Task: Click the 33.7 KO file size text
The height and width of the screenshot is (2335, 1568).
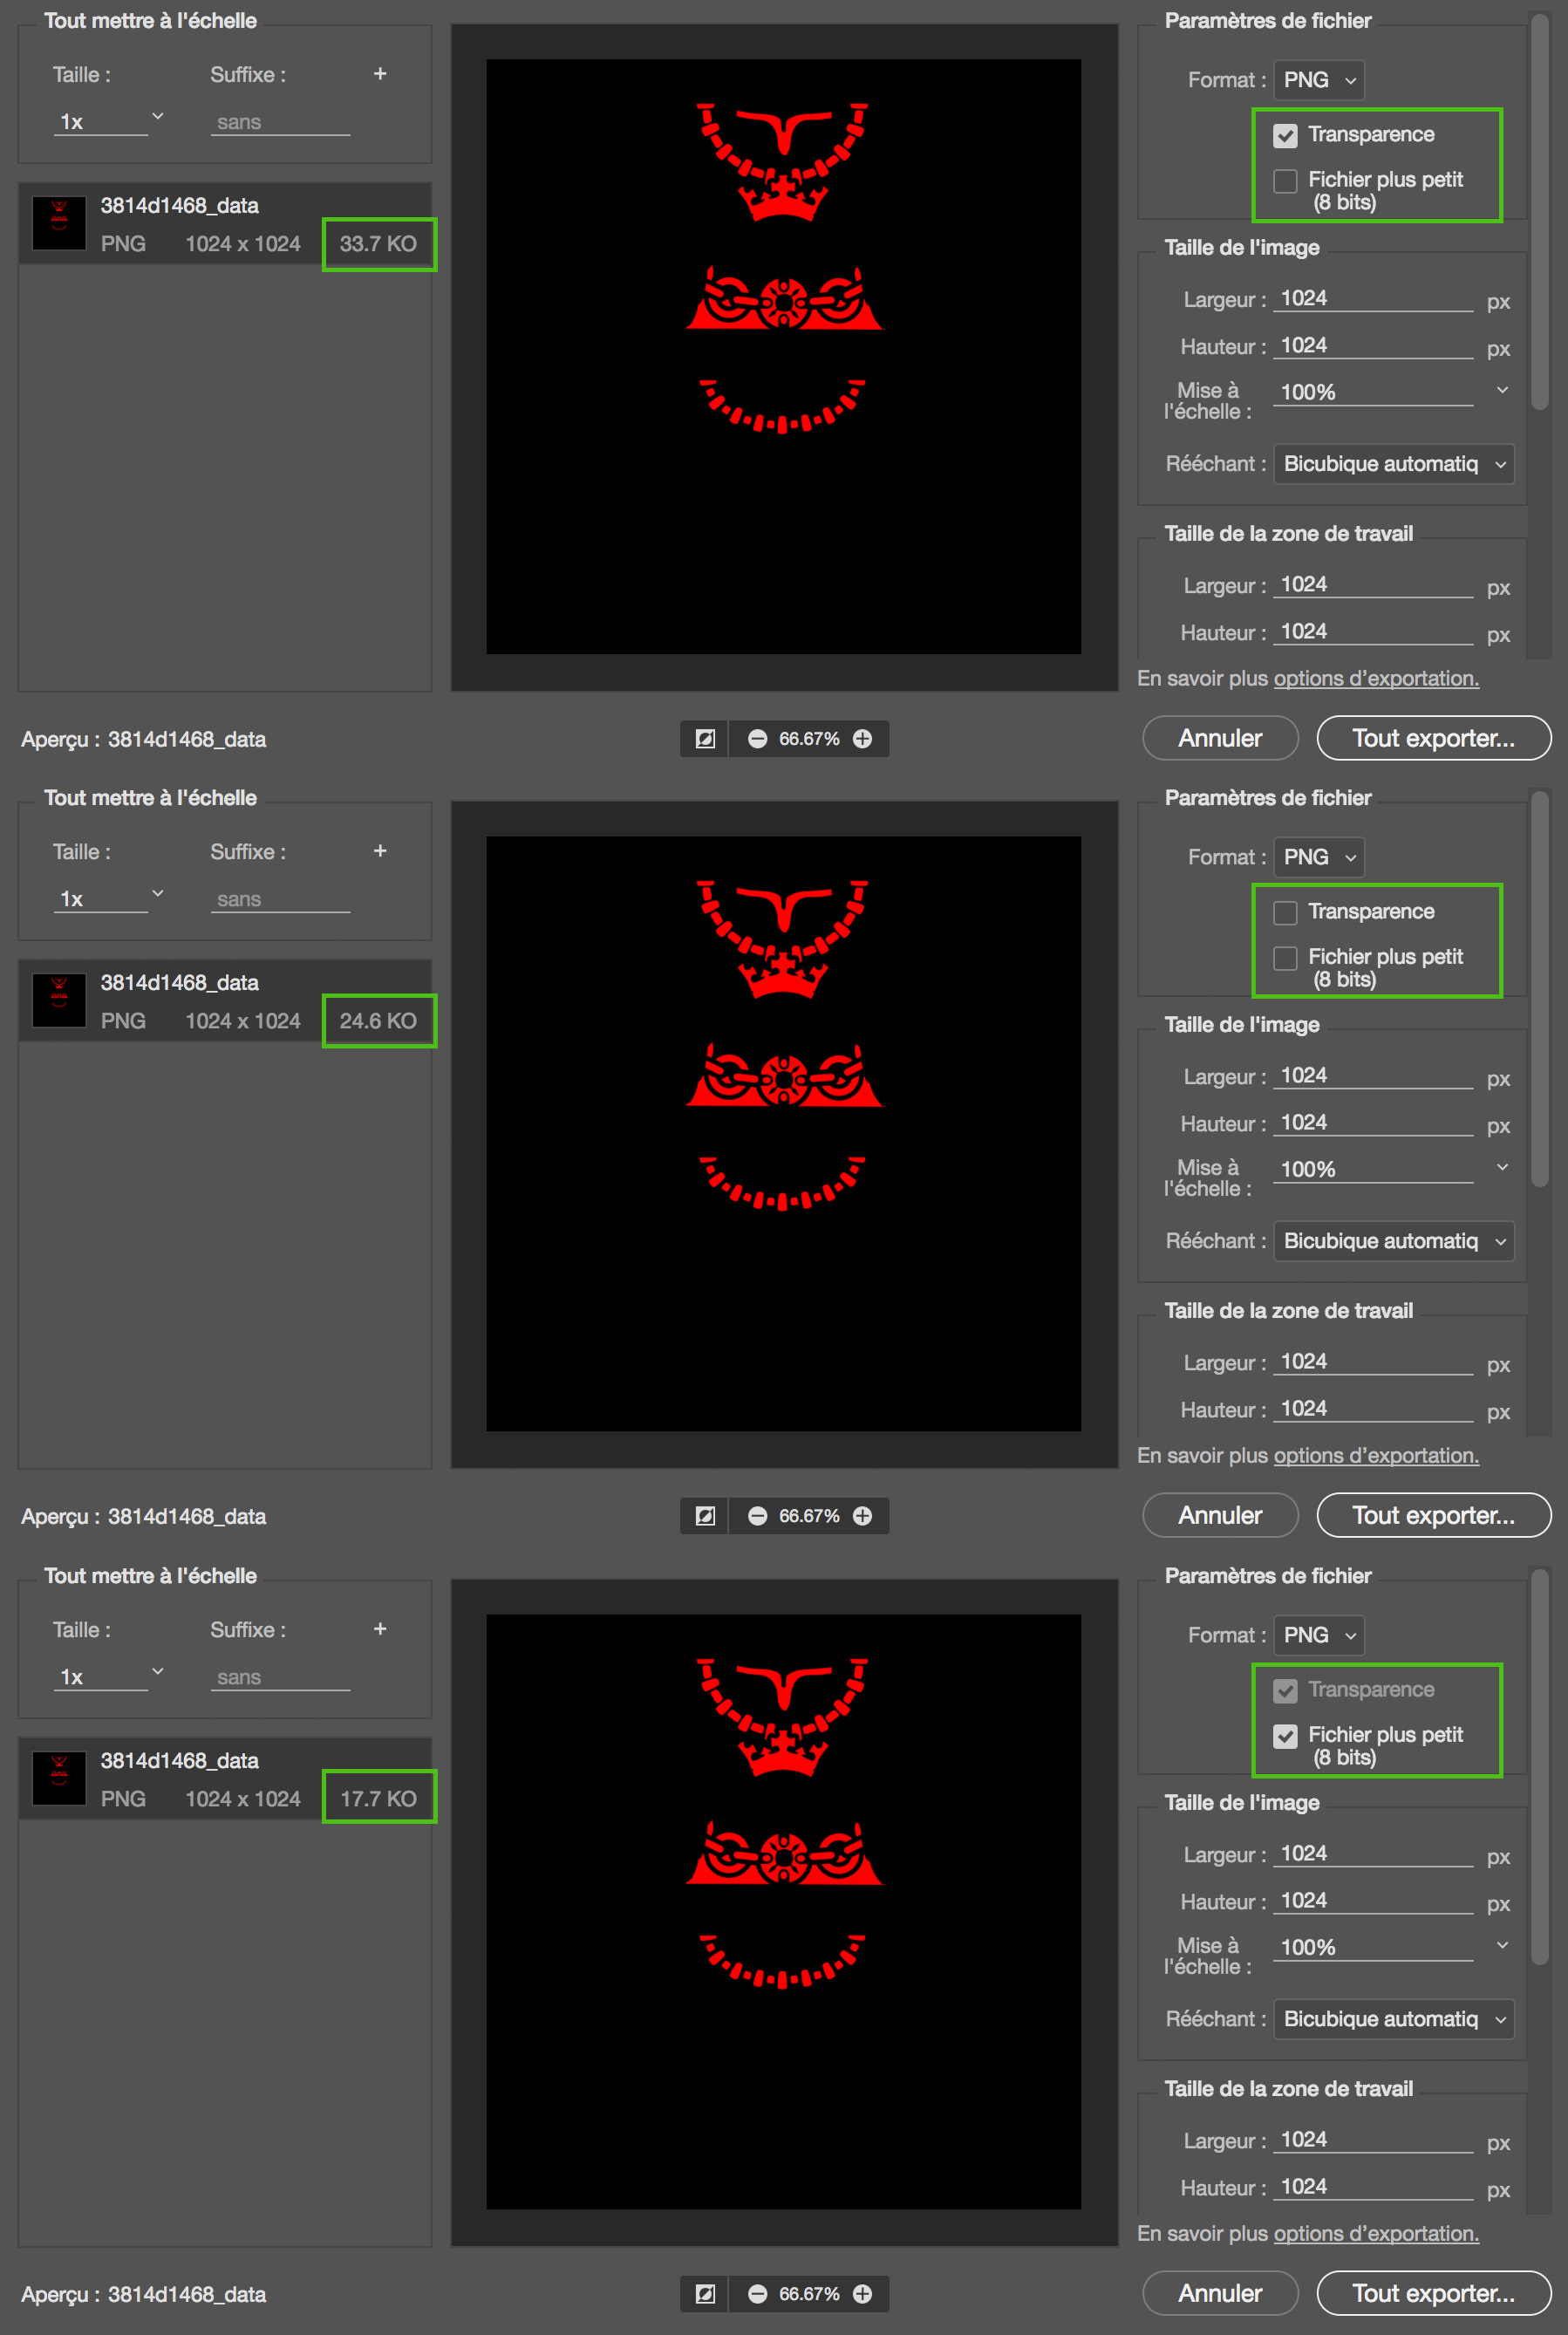Action: pyautogui.click(x=378, y=243)
